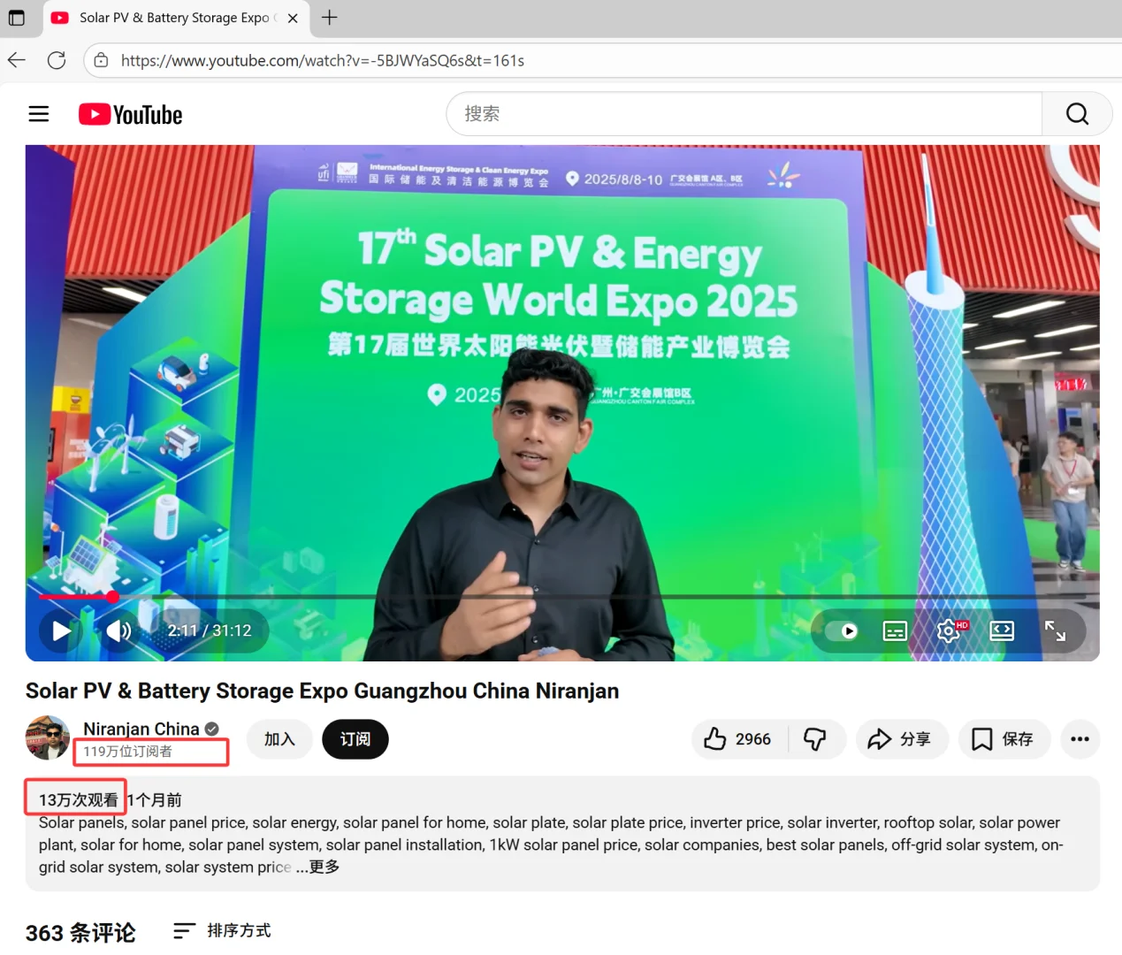Focus the 搜索 search box
This screenshot has height=955, width=1122.
744,113
